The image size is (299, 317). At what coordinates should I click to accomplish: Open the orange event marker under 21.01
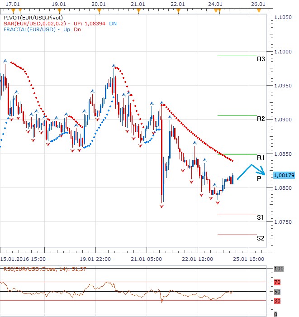138,11
